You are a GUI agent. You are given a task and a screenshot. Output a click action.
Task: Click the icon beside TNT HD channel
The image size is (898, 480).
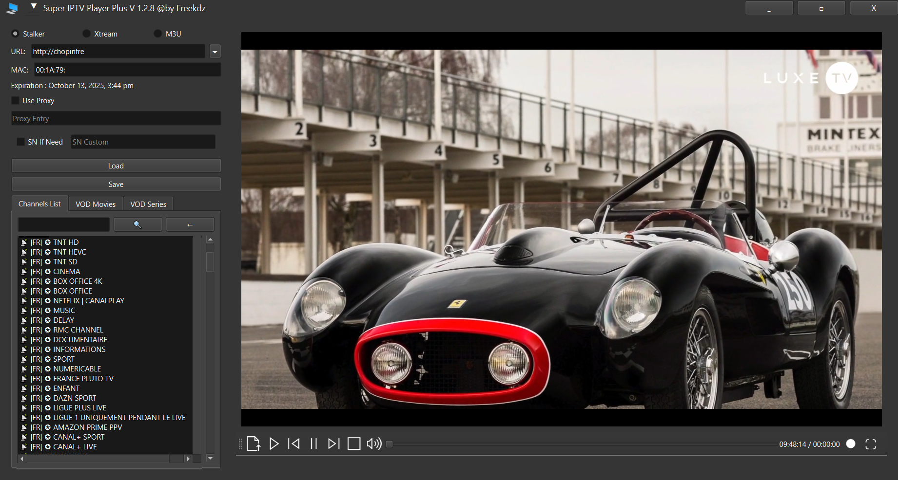click(x=24, y=242)
